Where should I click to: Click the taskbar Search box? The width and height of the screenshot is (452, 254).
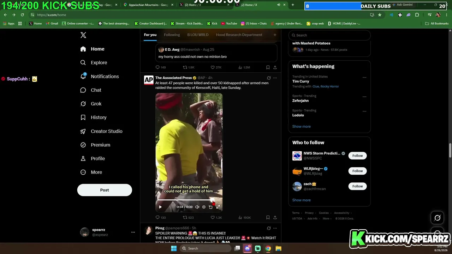(x=206, y=248)
